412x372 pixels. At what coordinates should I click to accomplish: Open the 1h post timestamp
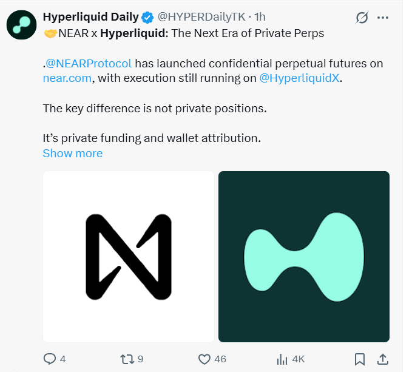point(260,17)
